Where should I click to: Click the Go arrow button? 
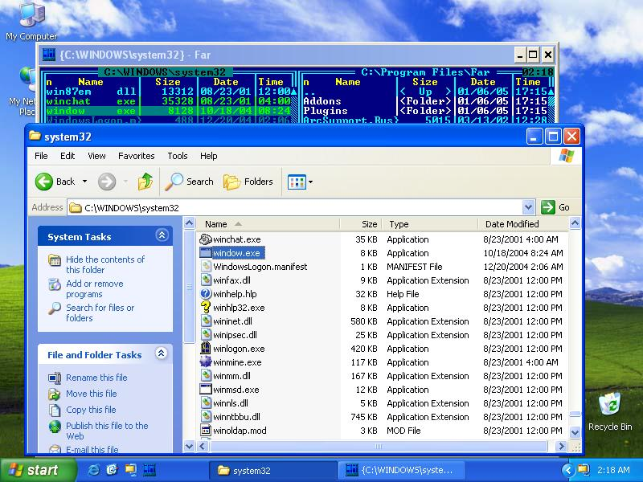tap(548, 207)
